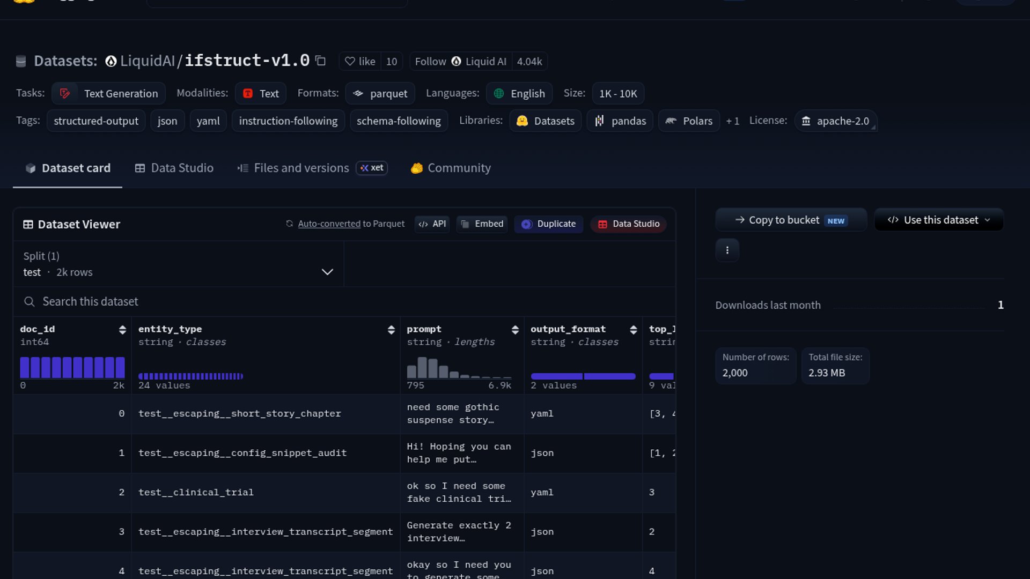Click the doc_id histogram bars
Screen dimensions: 1030x579
(x=72, y=367)
